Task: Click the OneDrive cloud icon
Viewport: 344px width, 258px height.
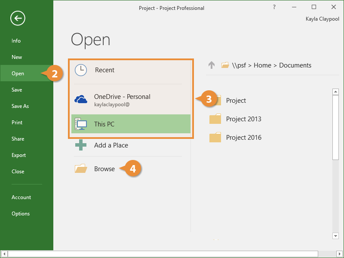Action: [x=81, y=100]
